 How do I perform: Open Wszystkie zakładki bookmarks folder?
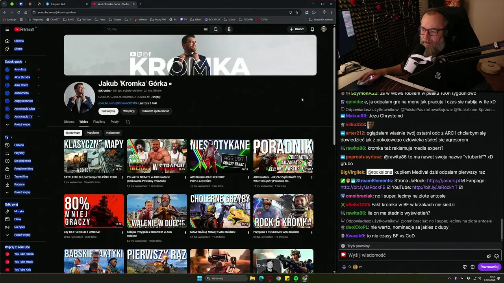[x=321, y=19]
